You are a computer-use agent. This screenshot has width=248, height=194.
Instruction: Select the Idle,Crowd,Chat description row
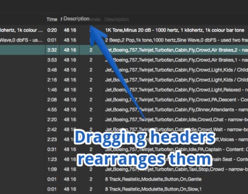(124, 119)
